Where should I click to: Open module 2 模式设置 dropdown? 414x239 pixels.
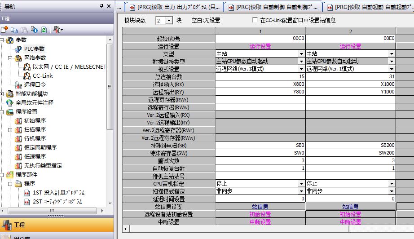[x=392, y=69]
